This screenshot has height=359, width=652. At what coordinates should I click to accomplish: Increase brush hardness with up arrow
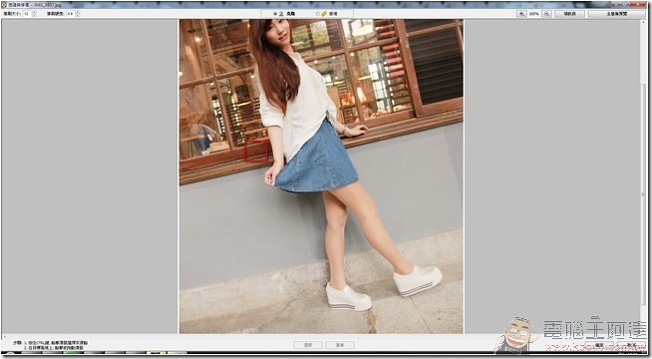click(x=78, y=12)
